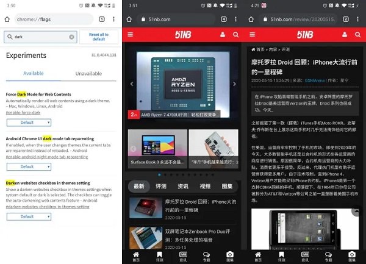Clear the 'dark' search field

pyautogui.click(x=71, y=37)
